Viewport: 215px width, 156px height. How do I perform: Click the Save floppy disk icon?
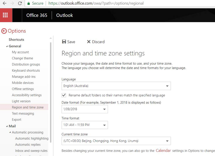click(64, 42)
